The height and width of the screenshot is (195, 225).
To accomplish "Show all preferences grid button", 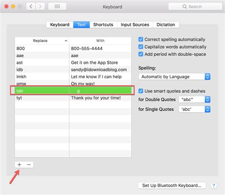I will (57, 7).
